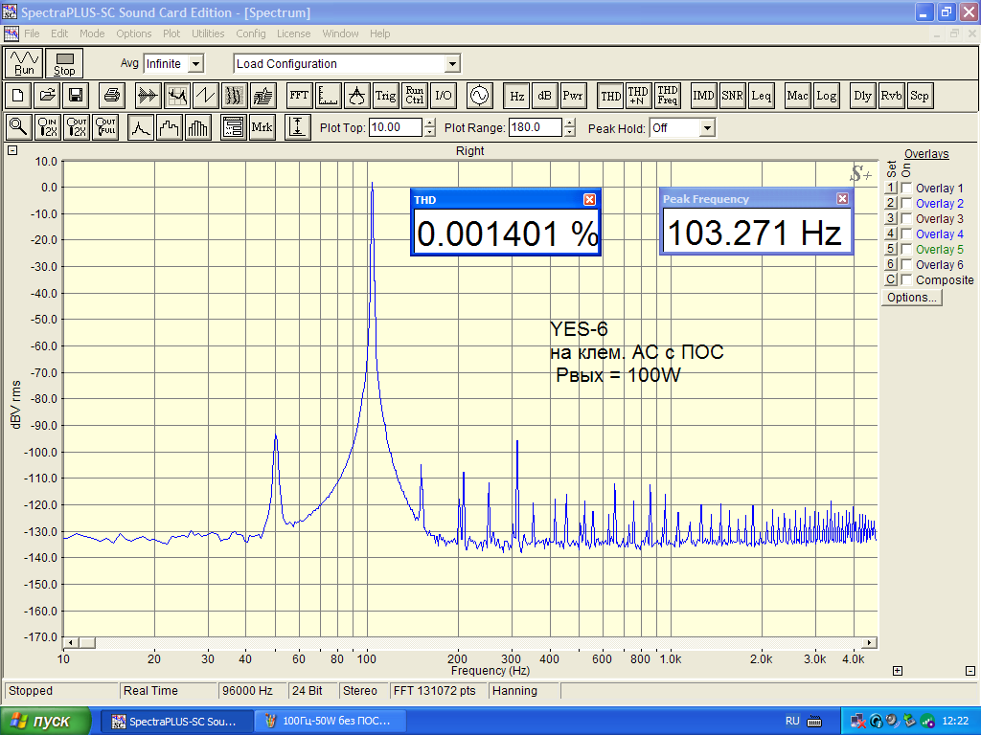Click the Windows пуск Start button
This screenshot has width=981, height=735.
tap(46, 721)
